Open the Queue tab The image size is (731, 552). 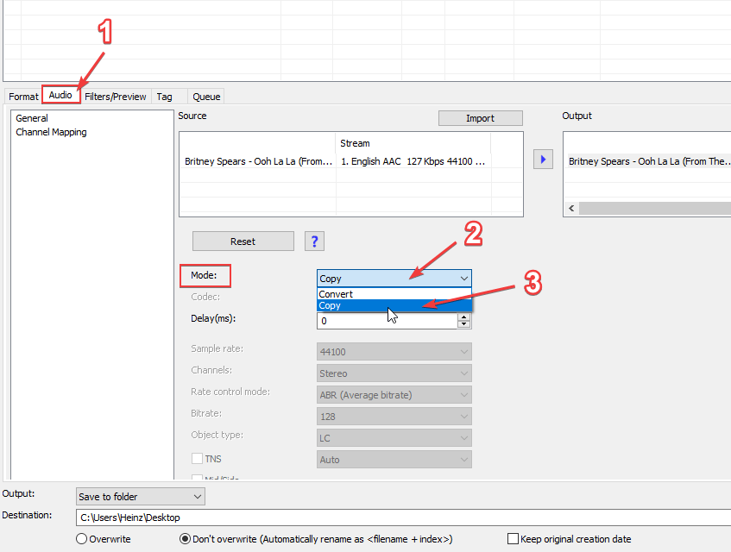(x=206, y=97)
